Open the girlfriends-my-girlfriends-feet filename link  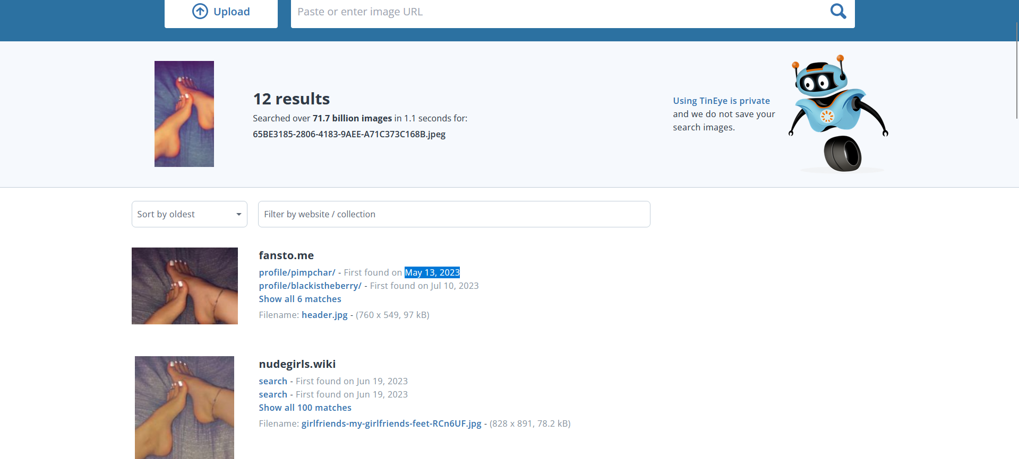coord(391,423)
